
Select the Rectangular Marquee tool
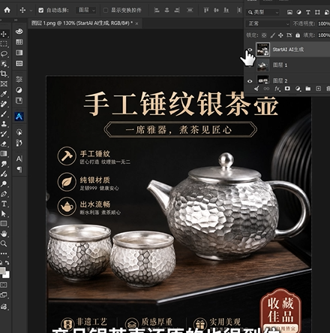pyautogui.click(x=4, y=44)
